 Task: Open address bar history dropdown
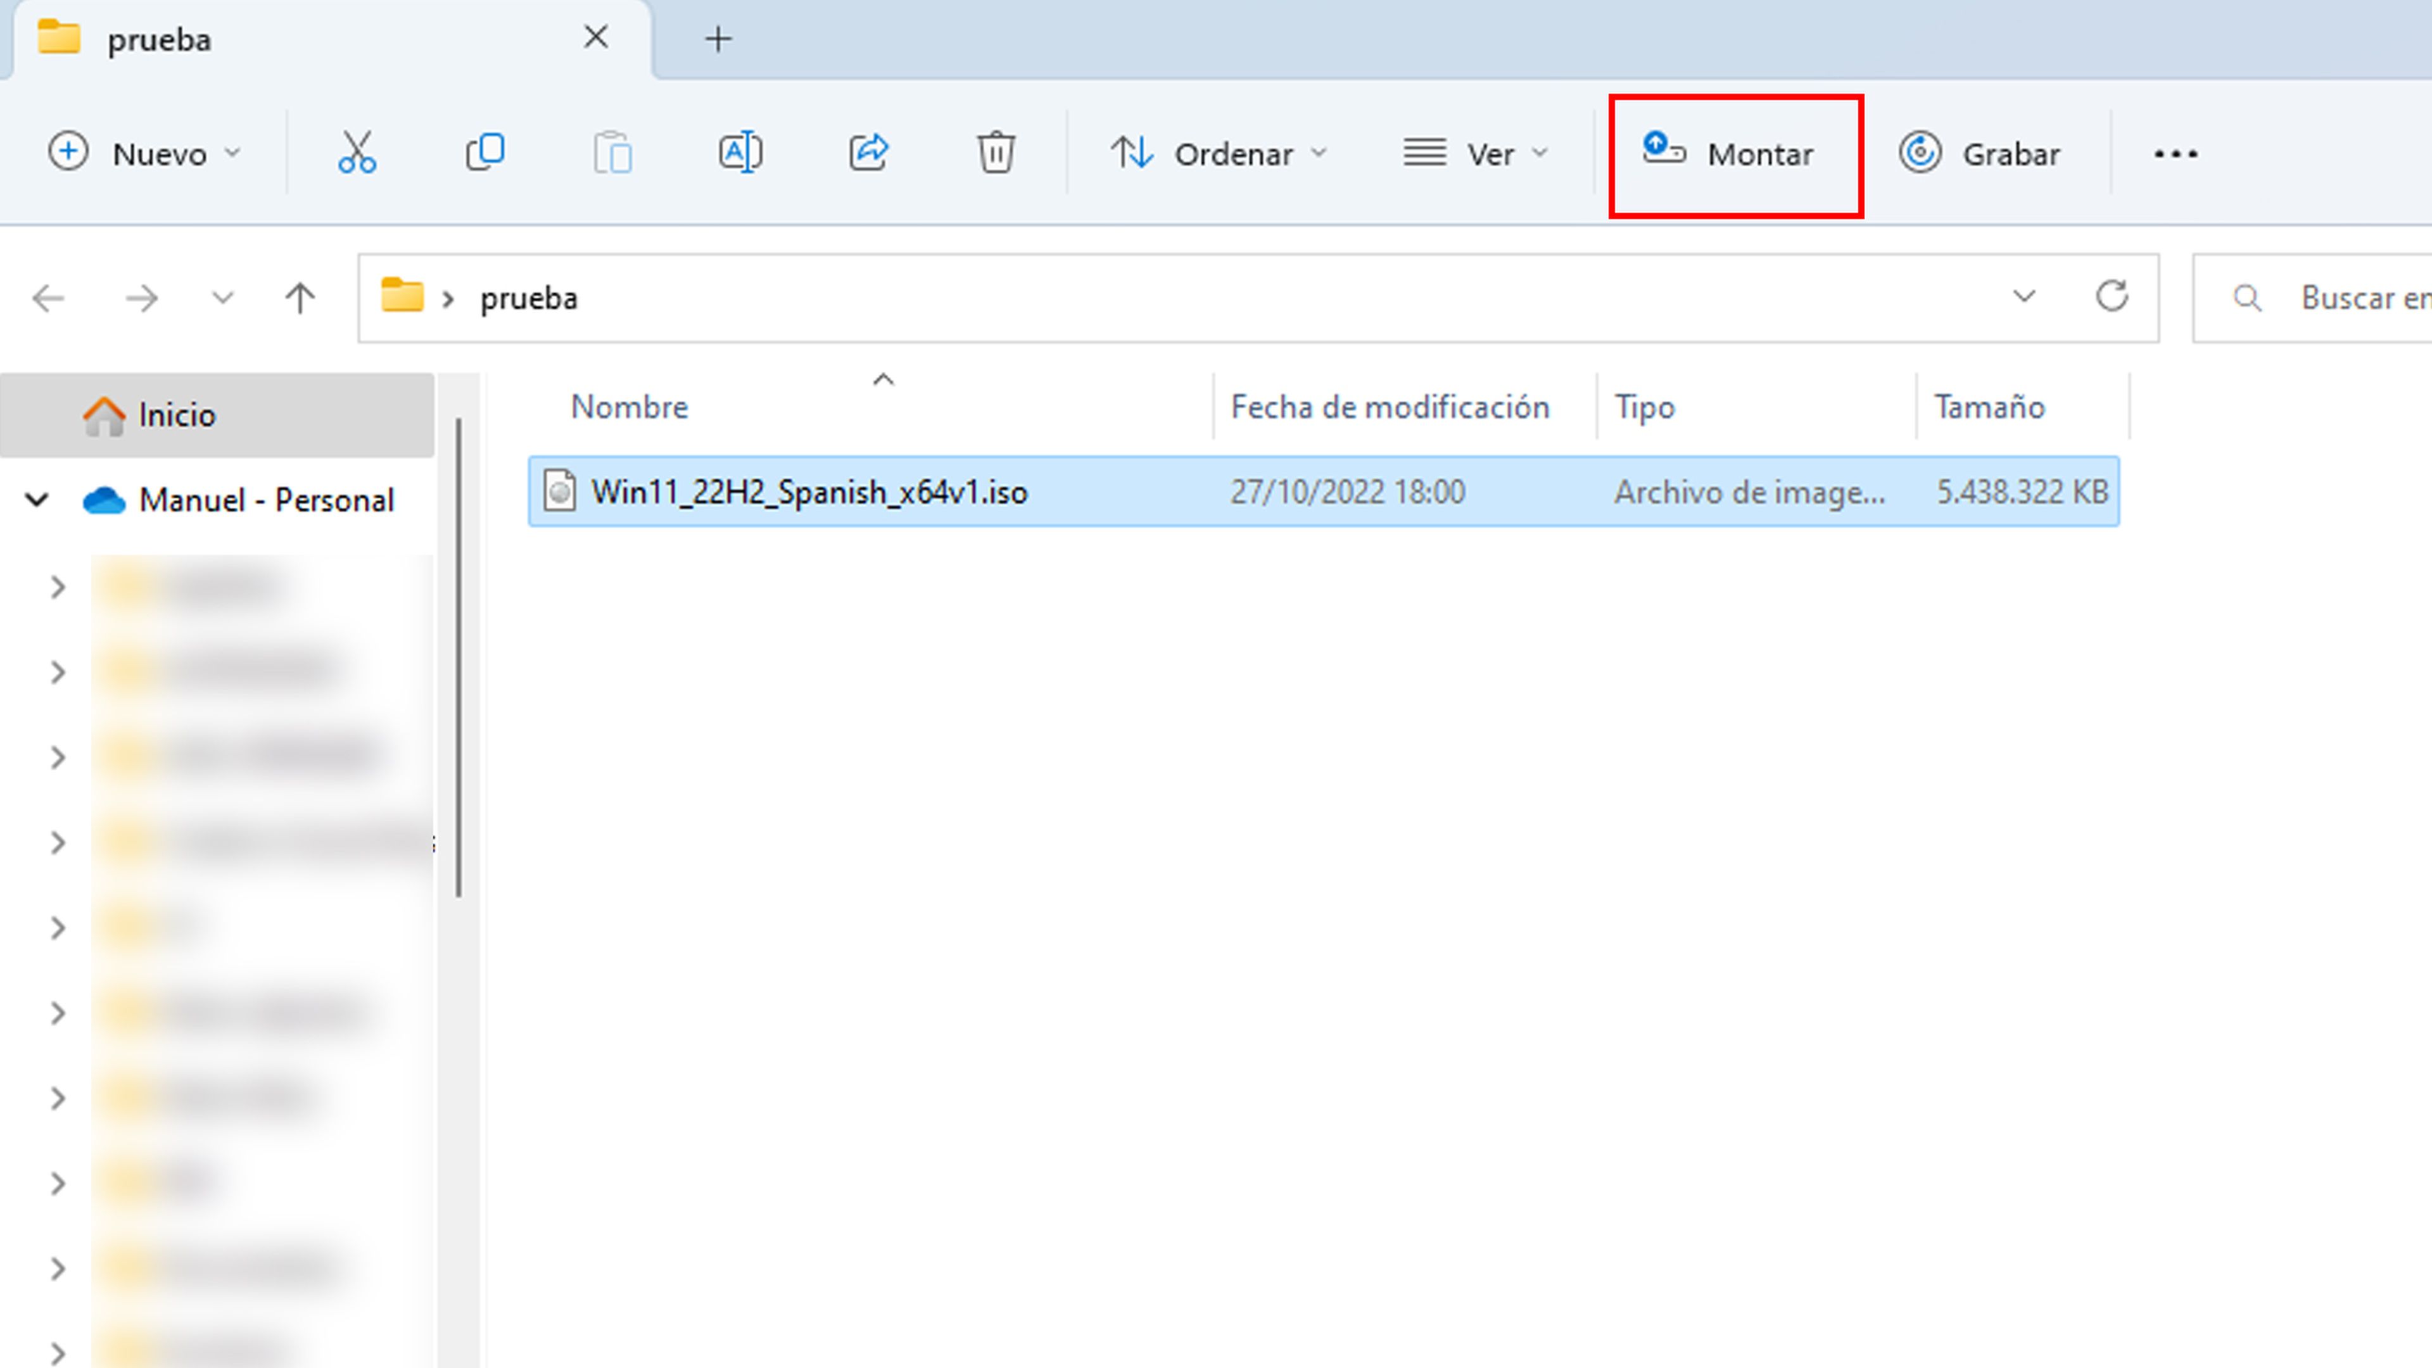point(2024,296)
